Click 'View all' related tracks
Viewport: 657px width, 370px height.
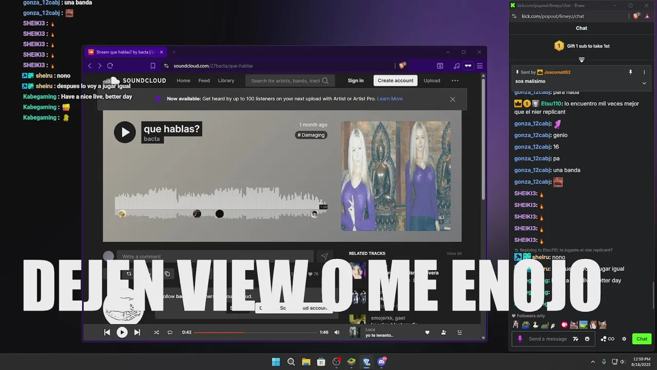point(454,253)
